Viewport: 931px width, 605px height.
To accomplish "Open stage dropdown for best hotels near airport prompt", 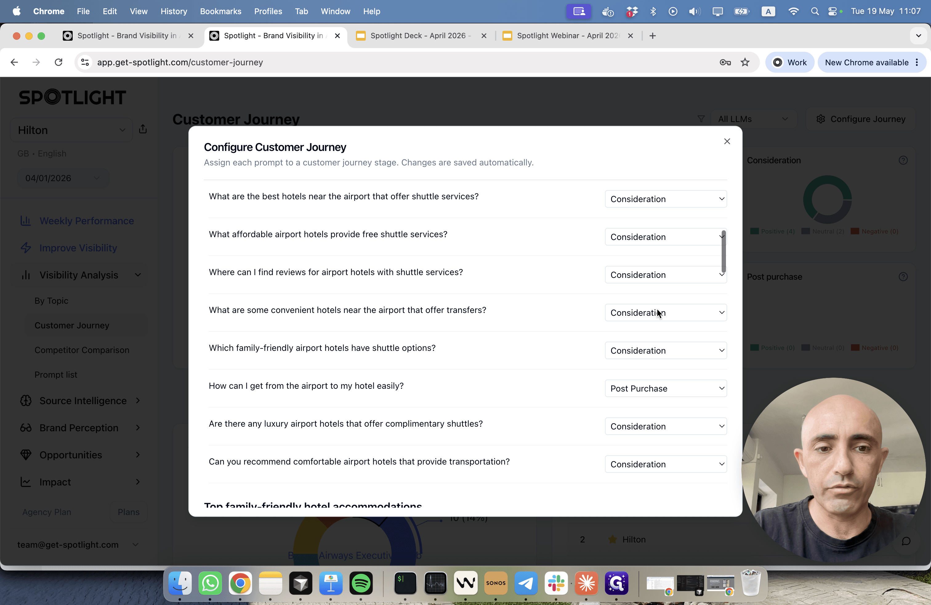I will pyautogui.click(x=666, y=199).
